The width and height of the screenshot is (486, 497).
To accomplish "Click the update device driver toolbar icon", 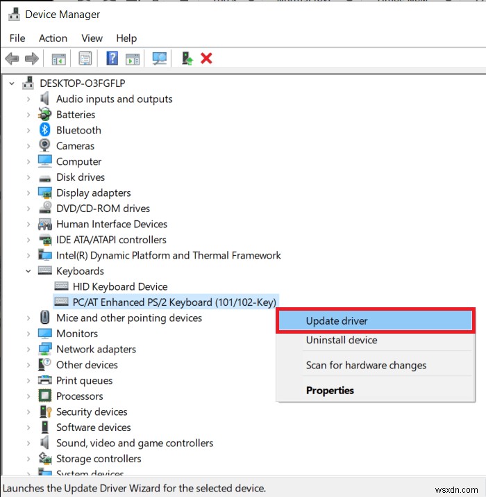I will (x=187, y=58).
